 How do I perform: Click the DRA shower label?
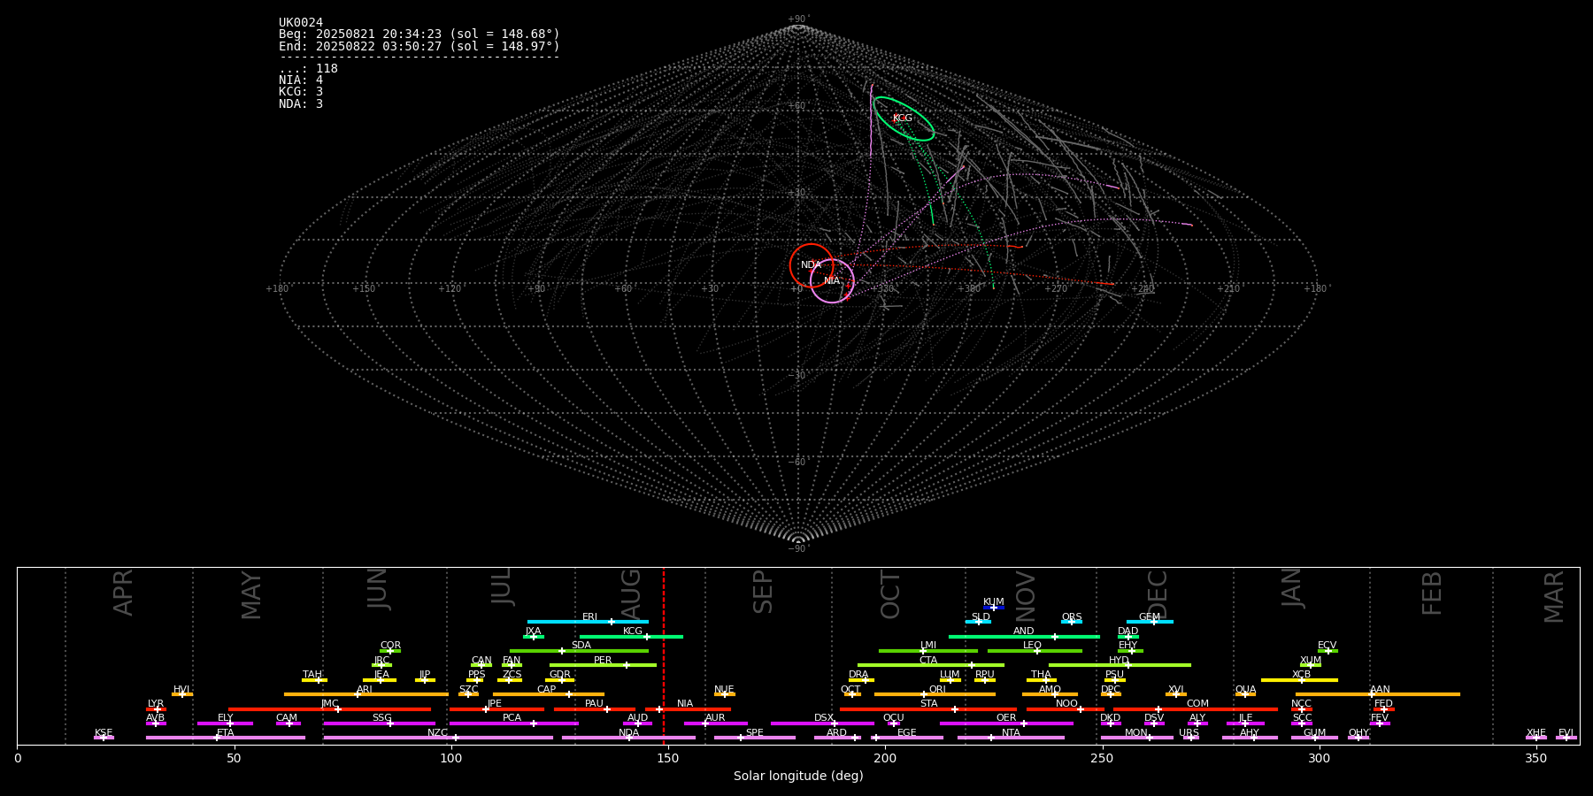(858, 675)
